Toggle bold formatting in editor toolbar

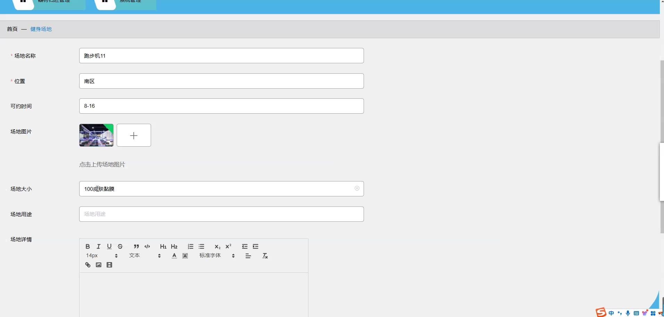pyautogui.click(x=88, y=246)
